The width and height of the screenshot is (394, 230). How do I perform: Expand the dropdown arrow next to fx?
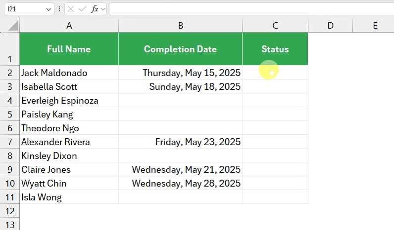pos(103,9)
